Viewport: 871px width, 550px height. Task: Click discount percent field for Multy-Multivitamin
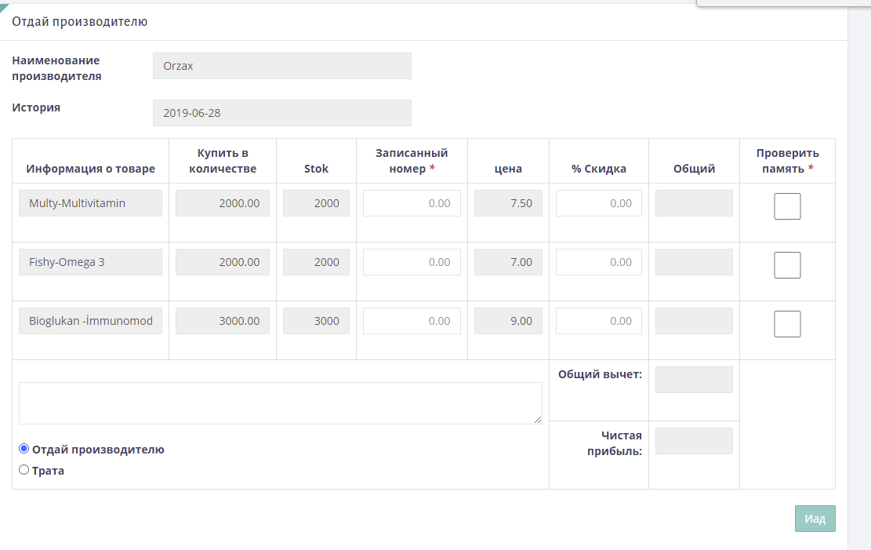coord(599,203)
